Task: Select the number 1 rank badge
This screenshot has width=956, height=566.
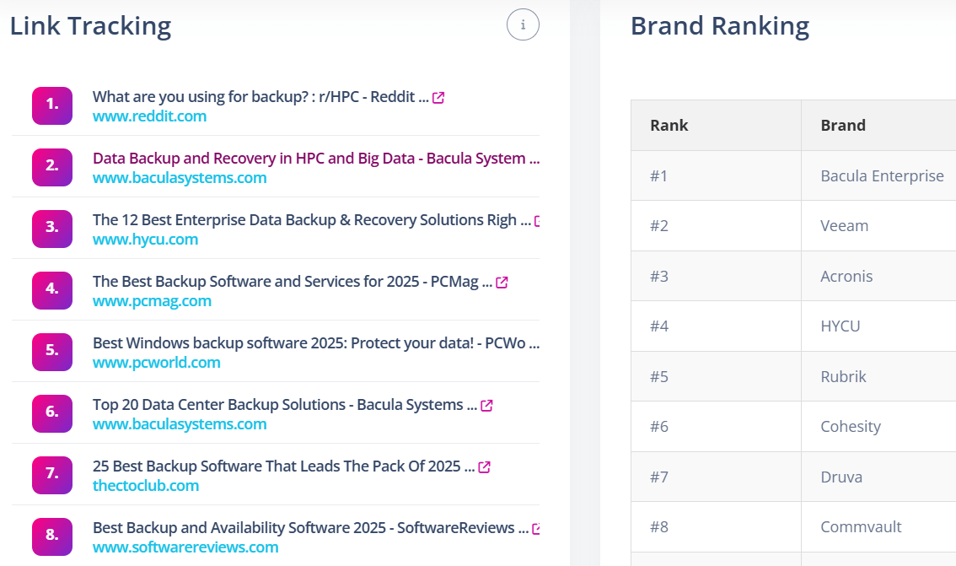Action: coord(52,105)
